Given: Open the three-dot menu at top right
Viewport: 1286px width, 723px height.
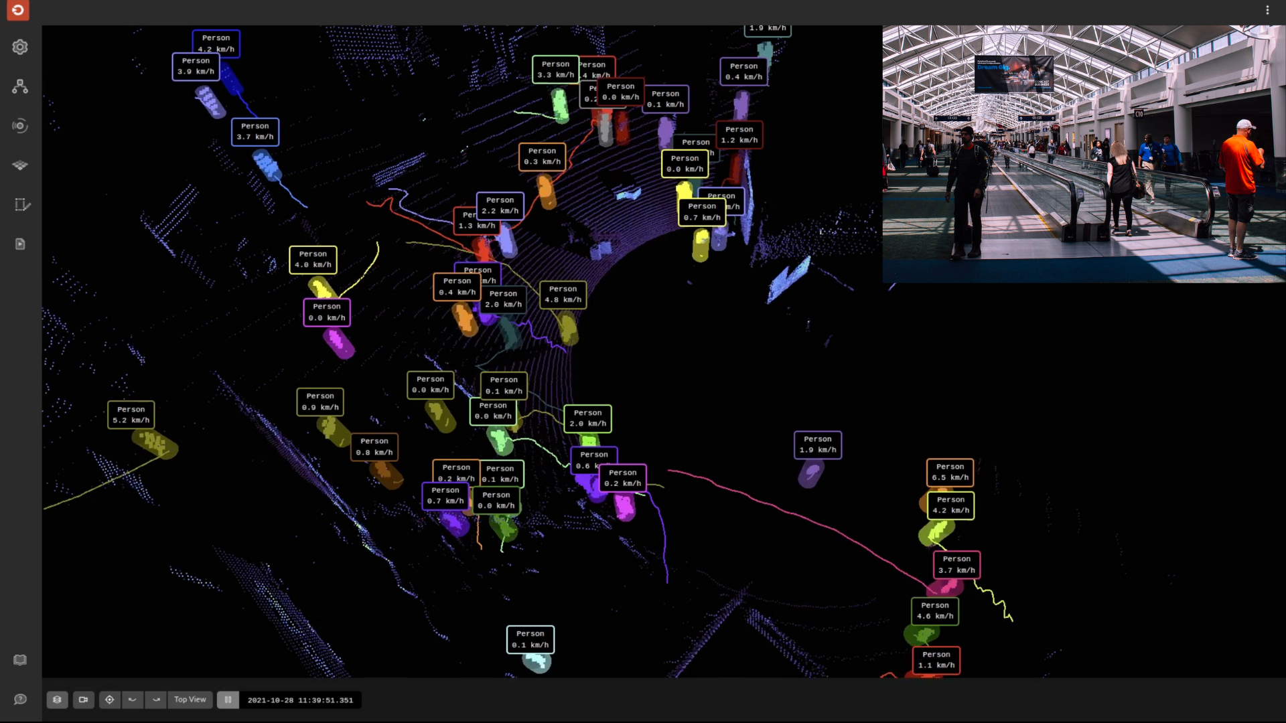Looking at the screenshot, I should pyautogui.click(x=1267, y=10).
